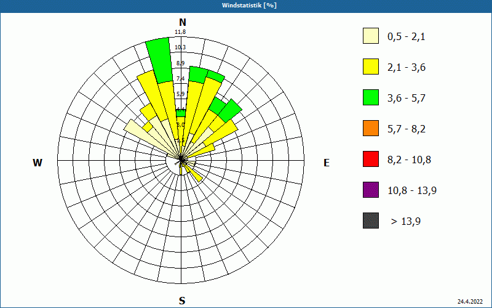Click the dark gray > 13,9 swatch
Image resolution: width=492 pixels, height=308 pixels.
tap(371, 221)
